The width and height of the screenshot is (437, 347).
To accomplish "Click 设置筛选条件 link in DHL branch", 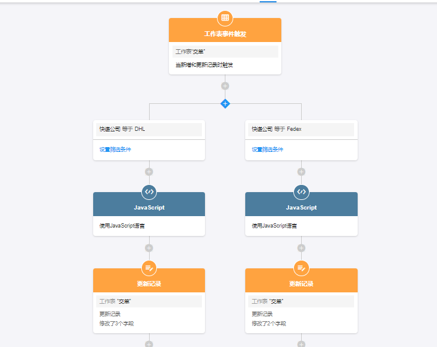I will (x=115, y=149).
